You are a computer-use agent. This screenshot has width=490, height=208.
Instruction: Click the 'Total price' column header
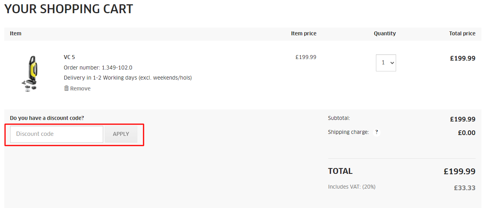462,34
